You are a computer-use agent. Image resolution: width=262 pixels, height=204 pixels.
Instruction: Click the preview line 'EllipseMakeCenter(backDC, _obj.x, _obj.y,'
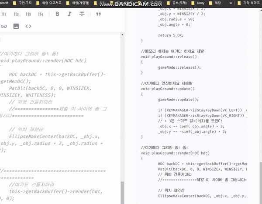[x=202, y=196]
